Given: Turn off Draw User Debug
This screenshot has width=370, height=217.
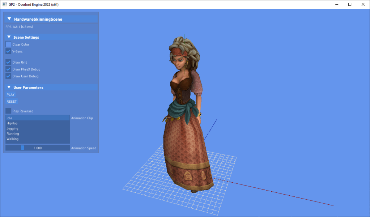Looking at the screenshot, I should pyautogui.click(x=8, y=76).
